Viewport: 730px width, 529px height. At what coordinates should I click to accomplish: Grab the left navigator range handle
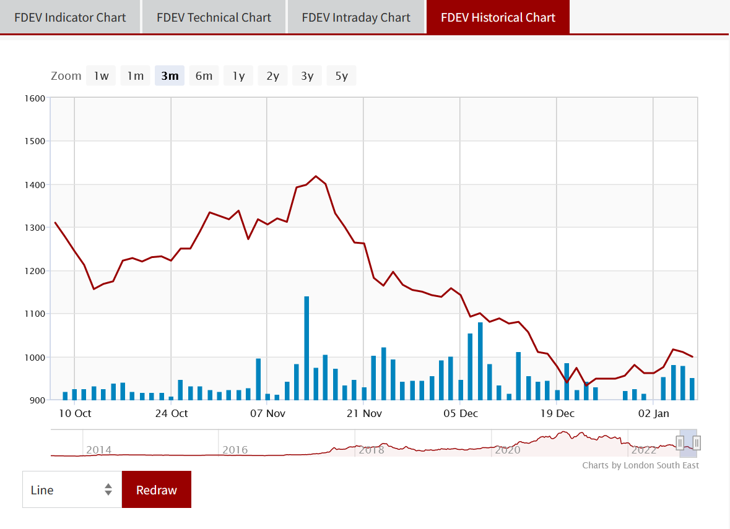coord(680,442)
